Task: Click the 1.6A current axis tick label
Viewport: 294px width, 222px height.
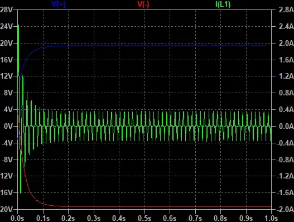Action: click(x=286, y=60)
